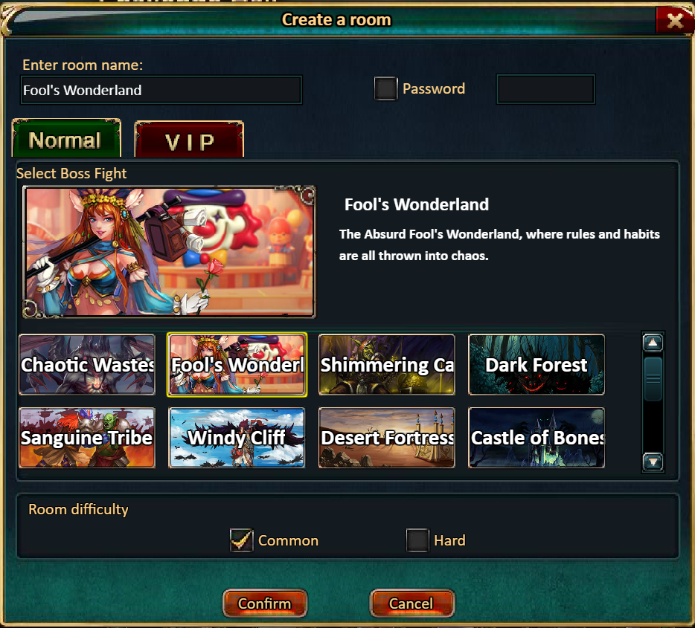Uncheck the Common difficulty checkbox
Viewport: 695px width, 628px height.
(242, 540)
